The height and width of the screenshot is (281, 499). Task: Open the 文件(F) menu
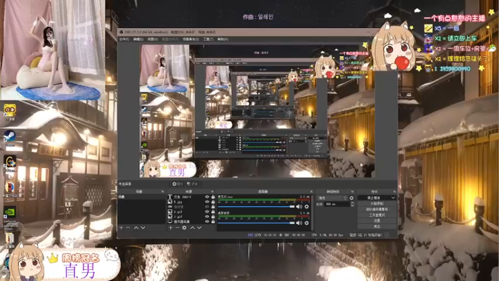tap(124, 39)
